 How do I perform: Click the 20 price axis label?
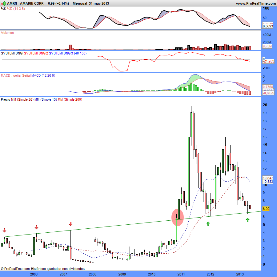265,105
